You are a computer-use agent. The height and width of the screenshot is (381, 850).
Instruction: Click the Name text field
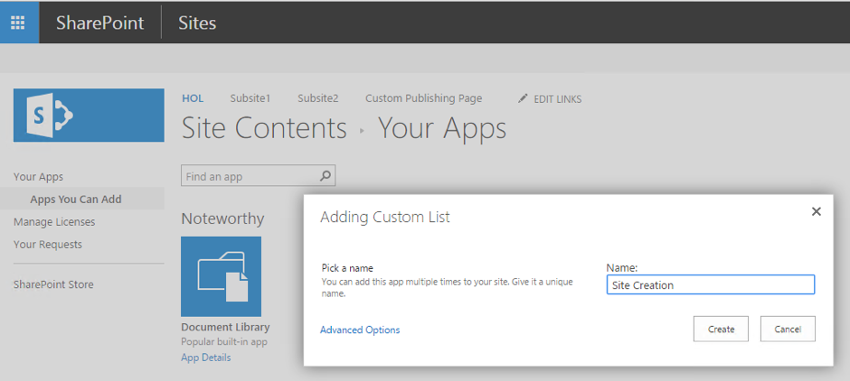(x=710, y=285)
